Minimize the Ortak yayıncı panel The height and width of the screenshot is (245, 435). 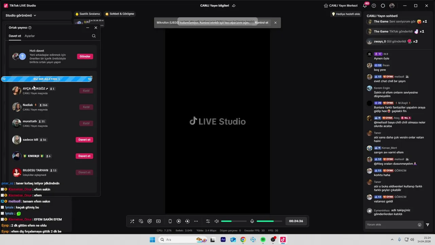tap(88, 28)
